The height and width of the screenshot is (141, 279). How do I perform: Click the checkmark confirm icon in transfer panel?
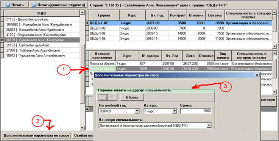pyautogui.click(x=103, y=97)
